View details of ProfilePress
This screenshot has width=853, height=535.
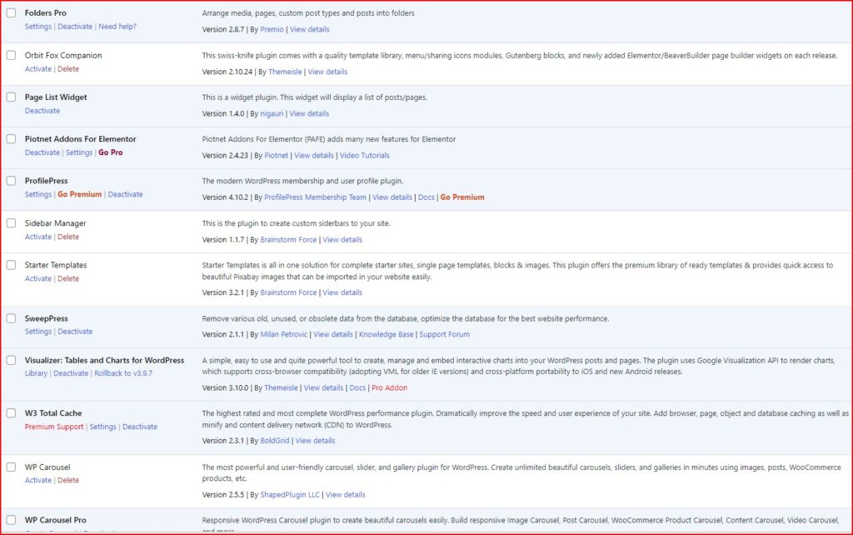[392, 197]
